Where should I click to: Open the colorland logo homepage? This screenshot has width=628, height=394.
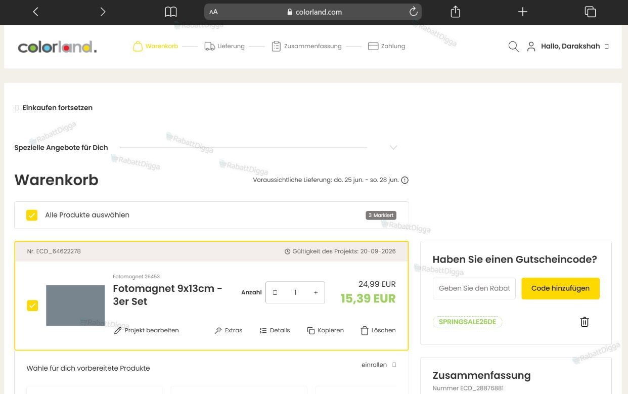[57, 47]
